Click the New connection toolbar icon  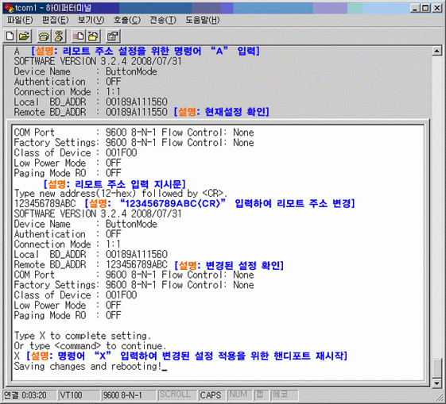(x=10, y=37)
